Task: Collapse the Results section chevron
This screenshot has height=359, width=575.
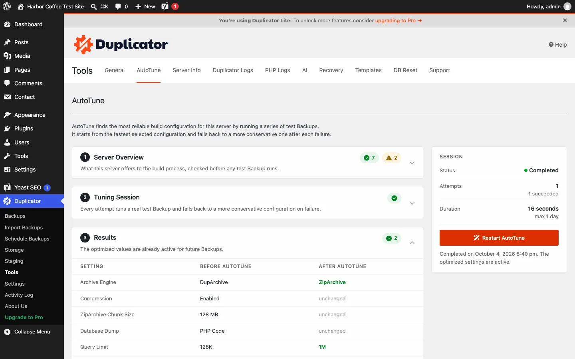Action: pos(412,243)
